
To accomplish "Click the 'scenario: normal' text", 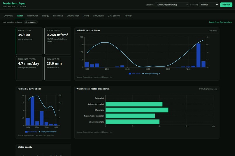I will click(x=25, y=39).
